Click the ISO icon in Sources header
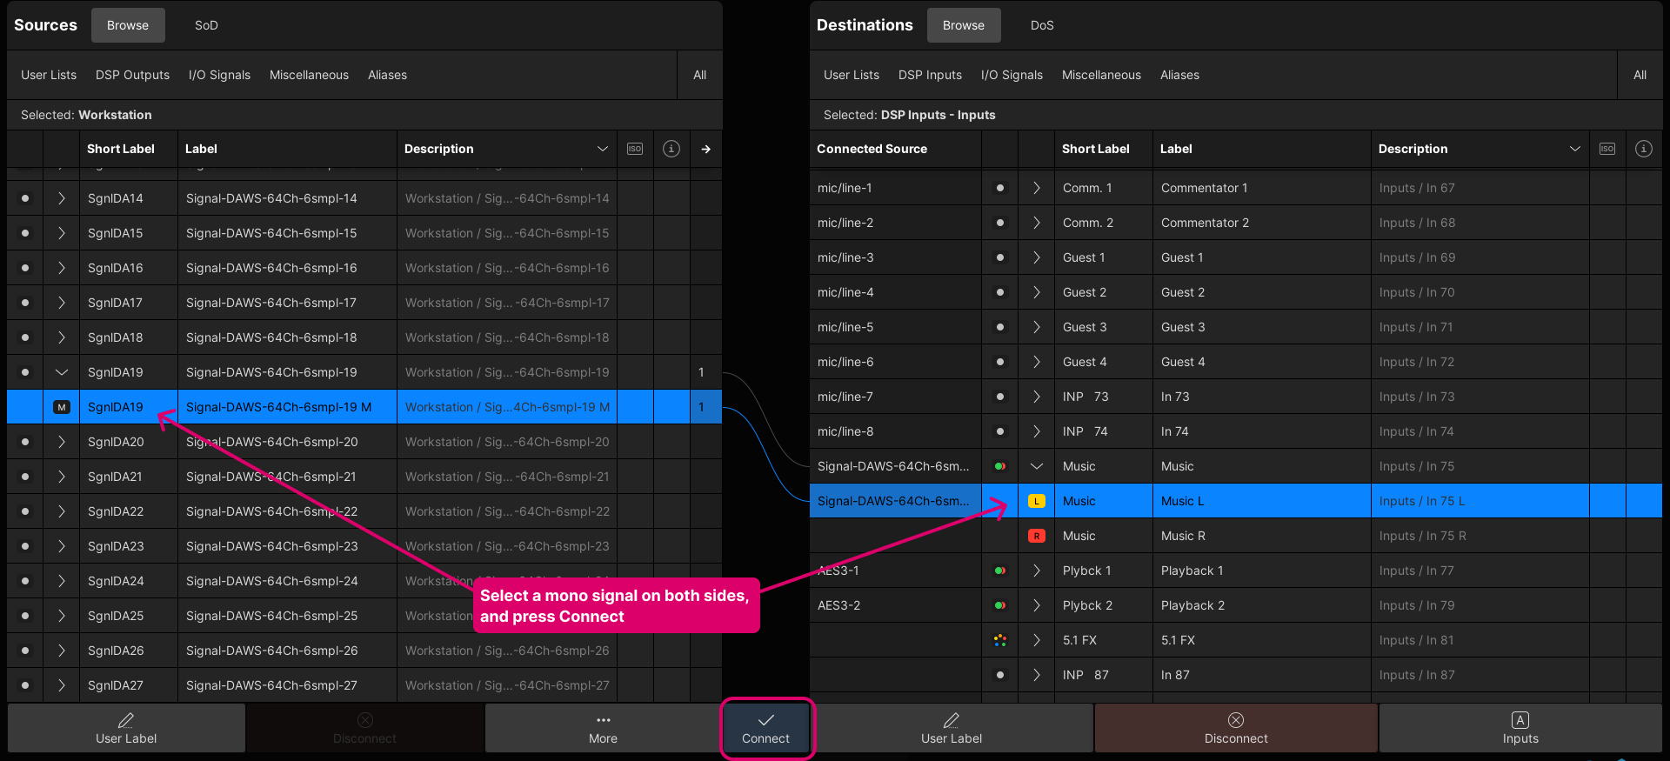This screenshot has width=1670, height=761. 635,149
